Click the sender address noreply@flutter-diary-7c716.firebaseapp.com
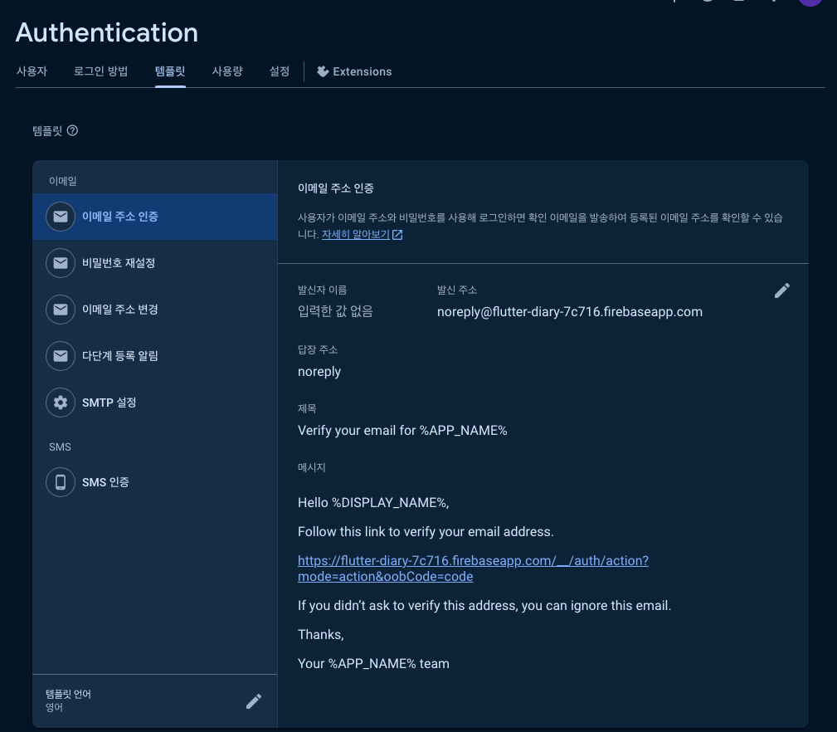 [x=570, y=312]
